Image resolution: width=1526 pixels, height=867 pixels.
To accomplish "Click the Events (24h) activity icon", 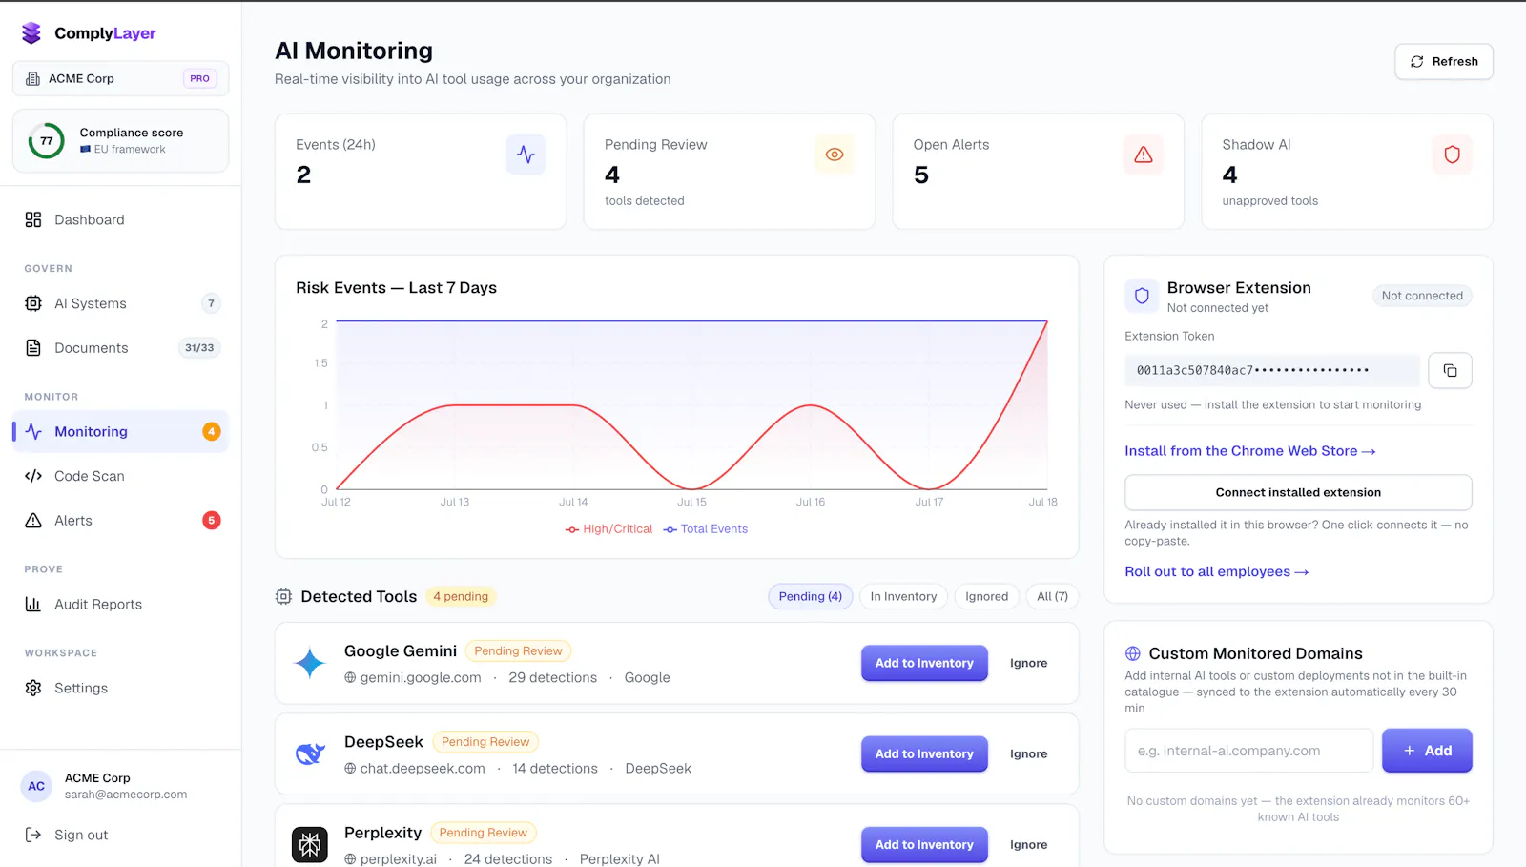I will (526, 155).
